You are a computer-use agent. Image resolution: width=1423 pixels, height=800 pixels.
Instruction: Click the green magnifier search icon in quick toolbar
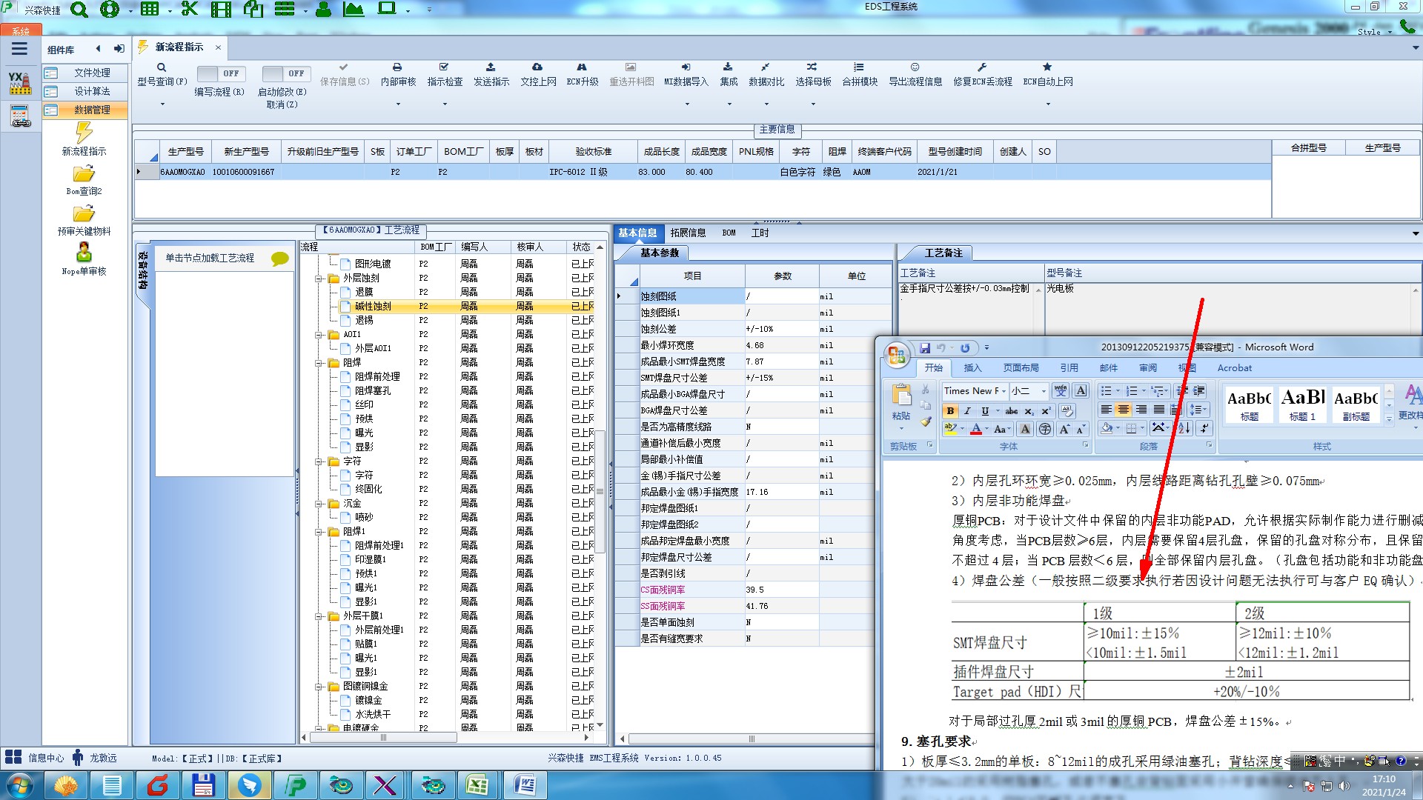pyautogui.click(x=79, y=10)
